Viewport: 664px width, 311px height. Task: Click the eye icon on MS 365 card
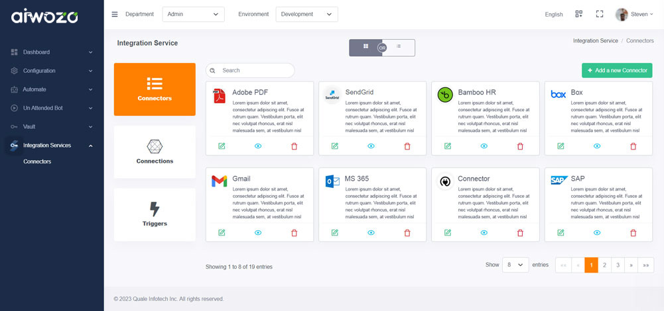pyautogui.click(x=371, y=232)
